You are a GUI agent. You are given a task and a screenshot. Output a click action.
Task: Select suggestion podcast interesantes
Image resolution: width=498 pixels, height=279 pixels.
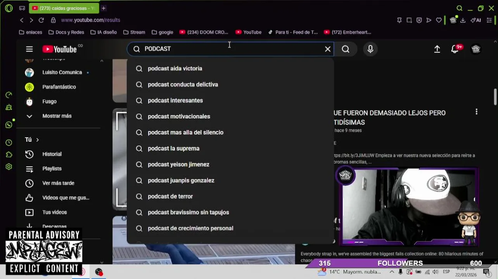click(230, 100)
